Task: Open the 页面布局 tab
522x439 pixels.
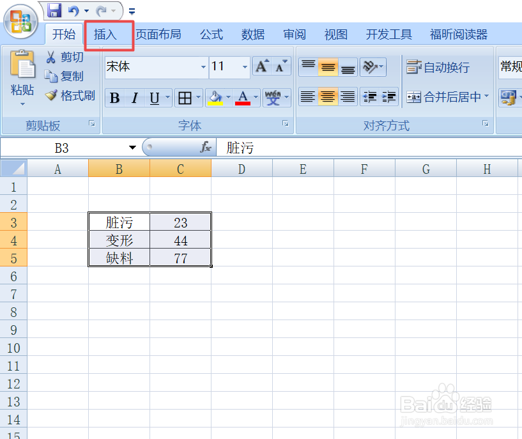Action: click(158, 35)
